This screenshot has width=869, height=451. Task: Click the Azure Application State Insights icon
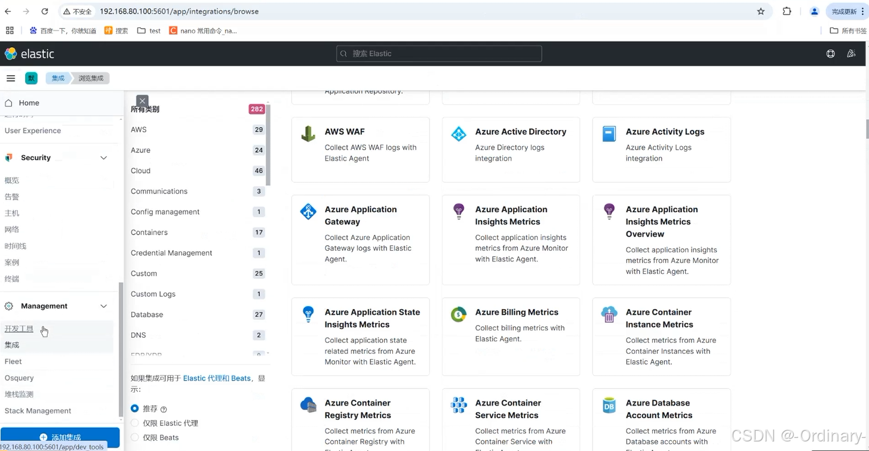click(308, 314)
